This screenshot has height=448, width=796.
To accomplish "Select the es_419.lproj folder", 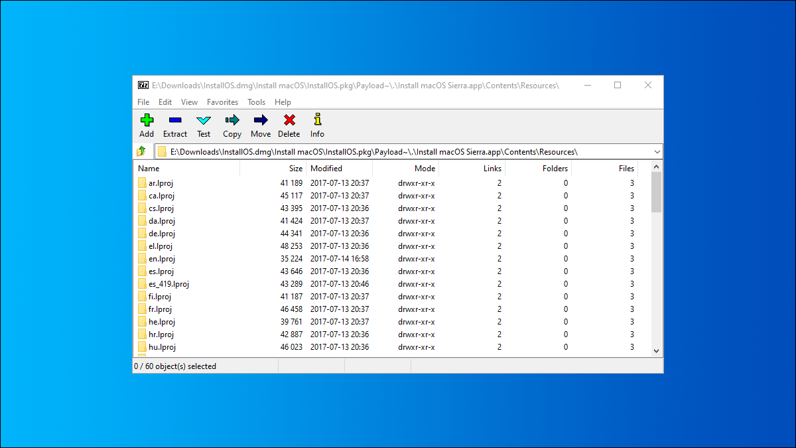I will (168, 284).
